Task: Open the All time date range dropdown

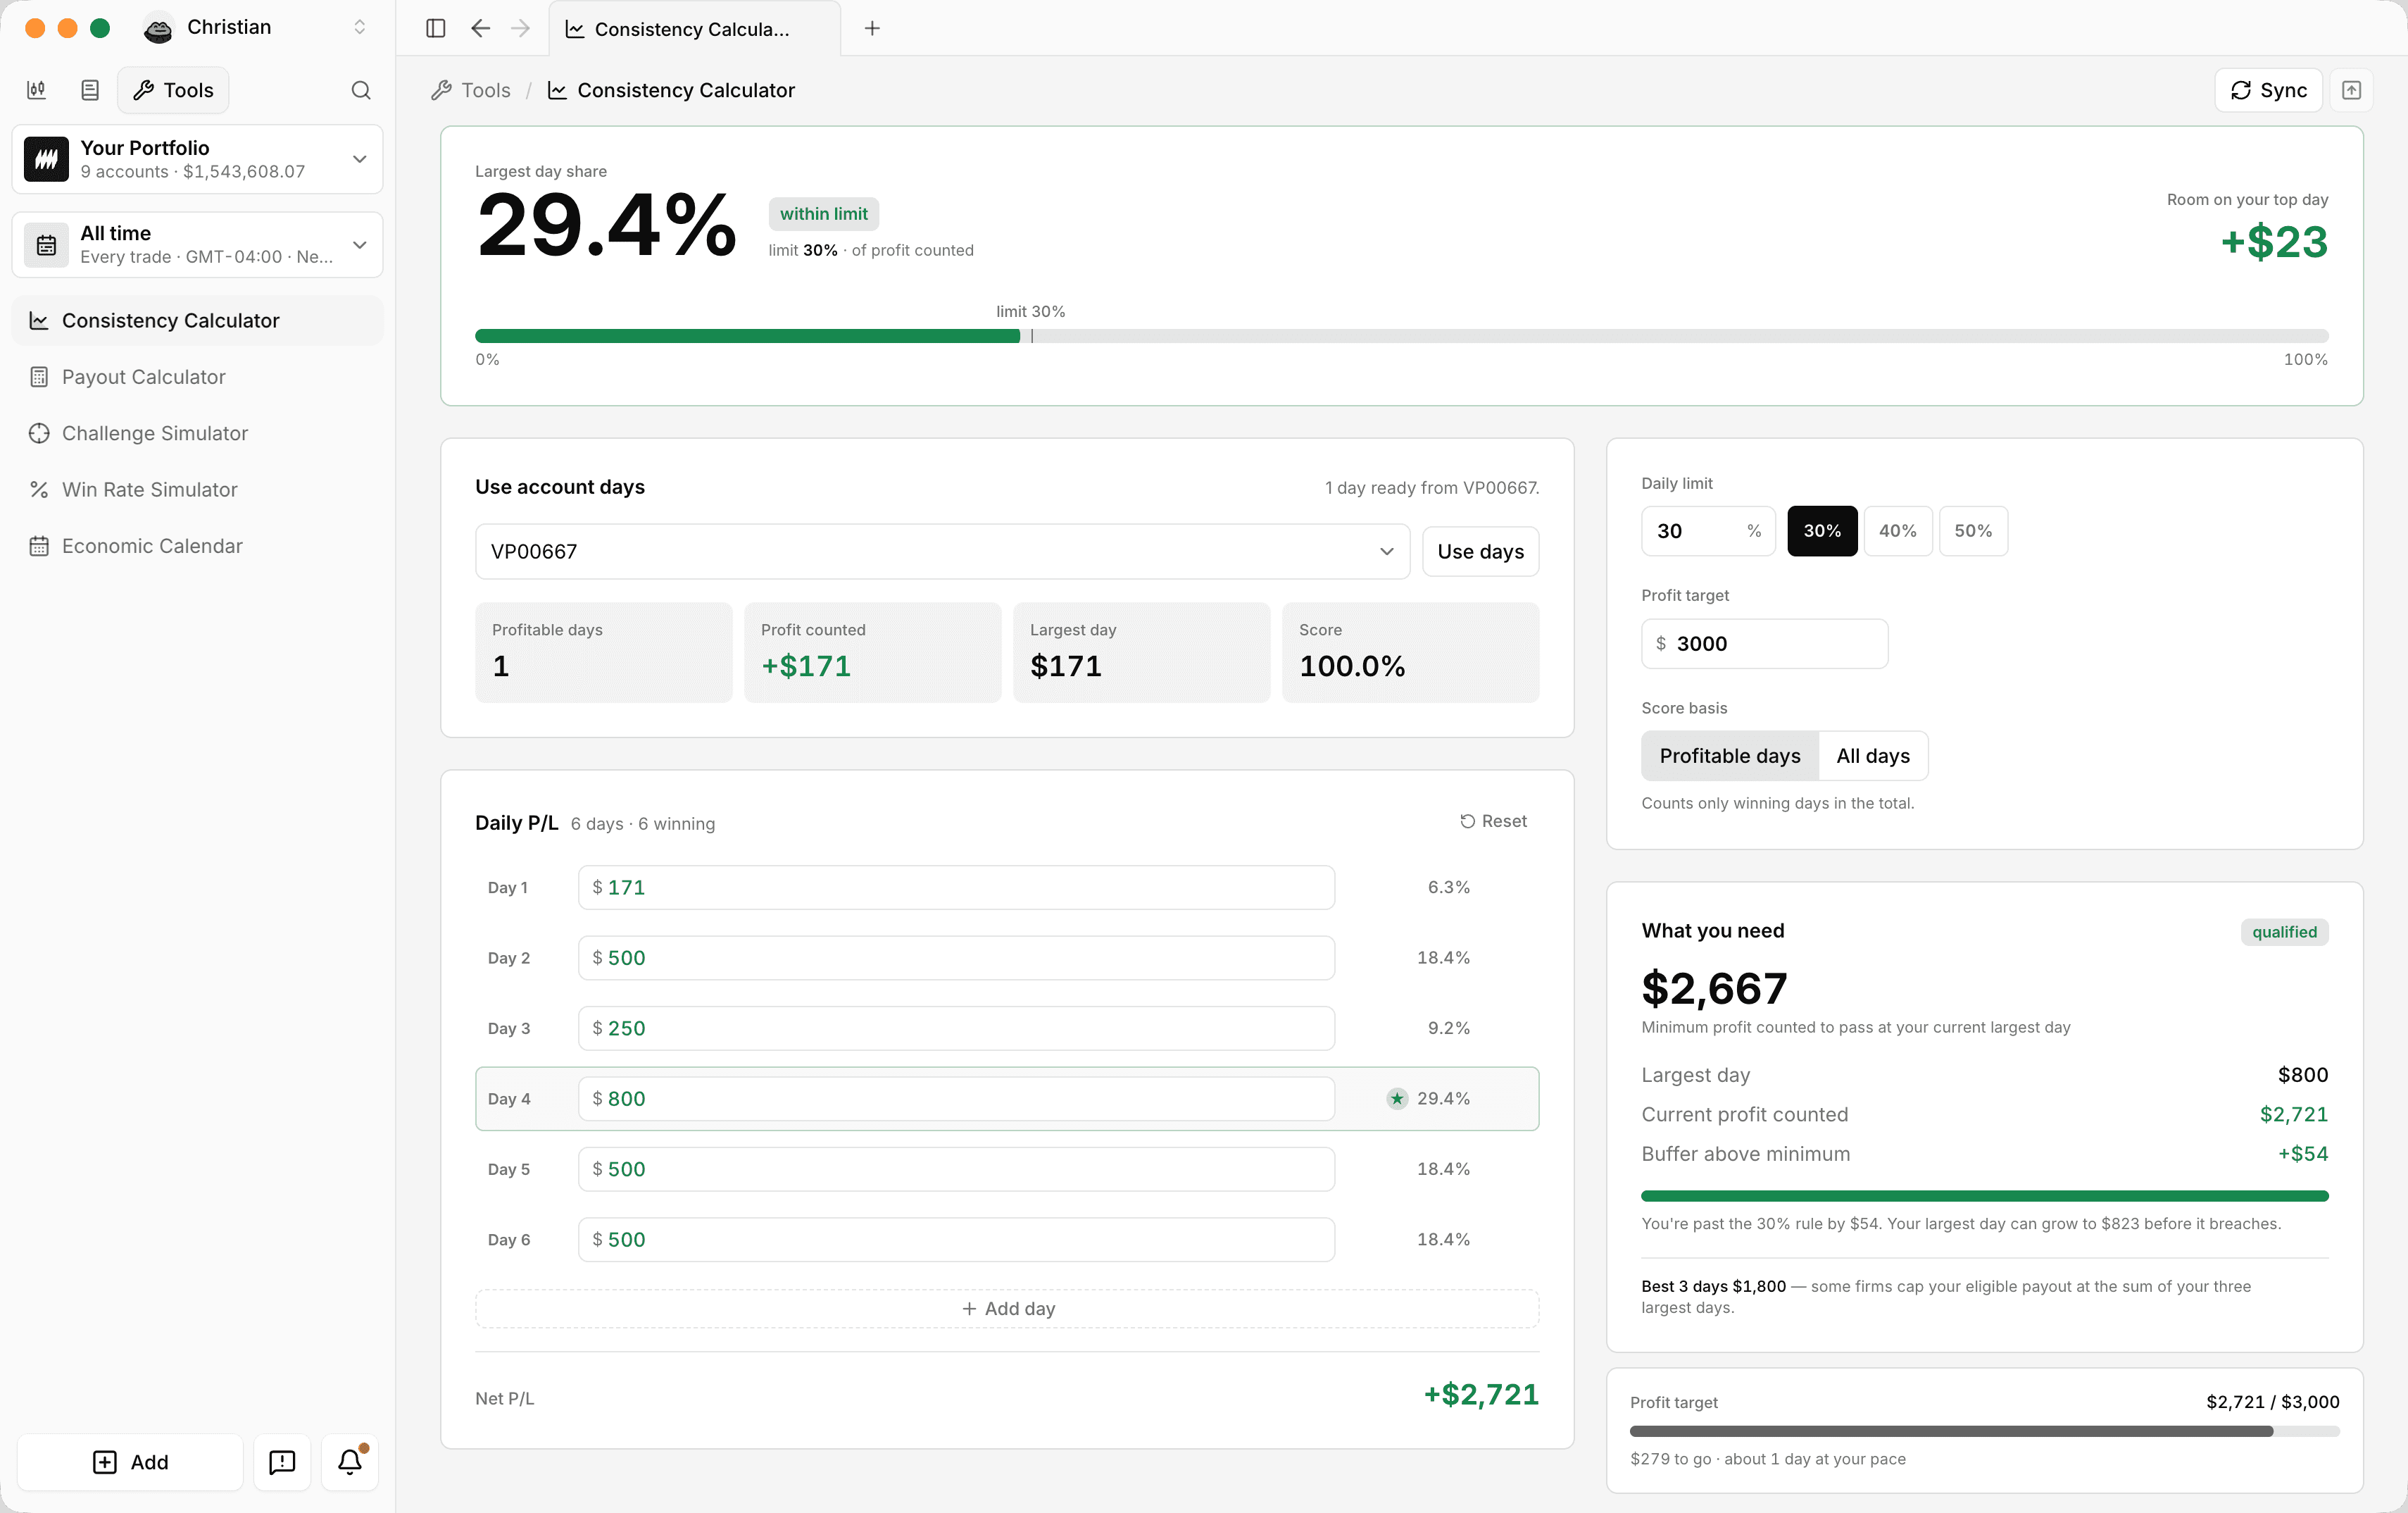Action: point(198,245)
